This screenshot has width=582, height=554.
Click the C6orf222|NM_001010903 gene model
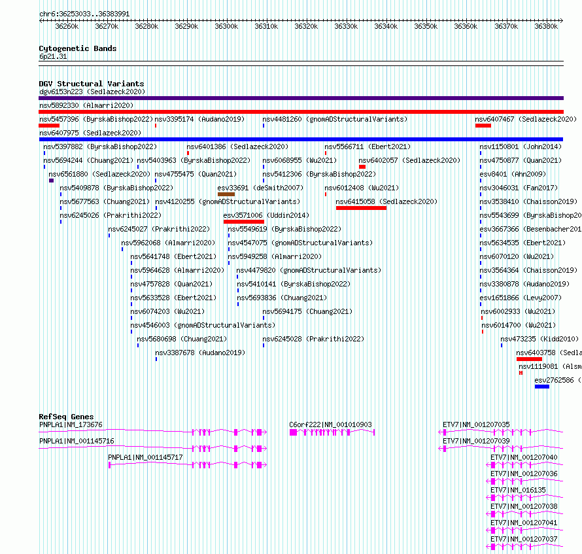pos(332,432)
